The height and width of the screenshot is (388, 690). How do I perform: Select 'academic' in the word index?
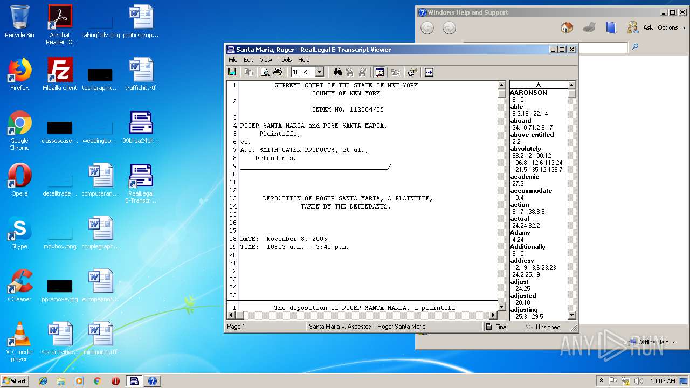tap(525, 177)
